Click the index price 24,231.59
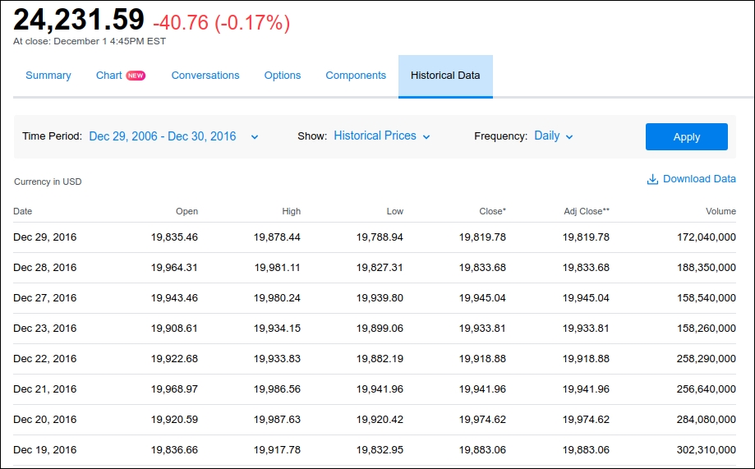 (x=79, y=20)
